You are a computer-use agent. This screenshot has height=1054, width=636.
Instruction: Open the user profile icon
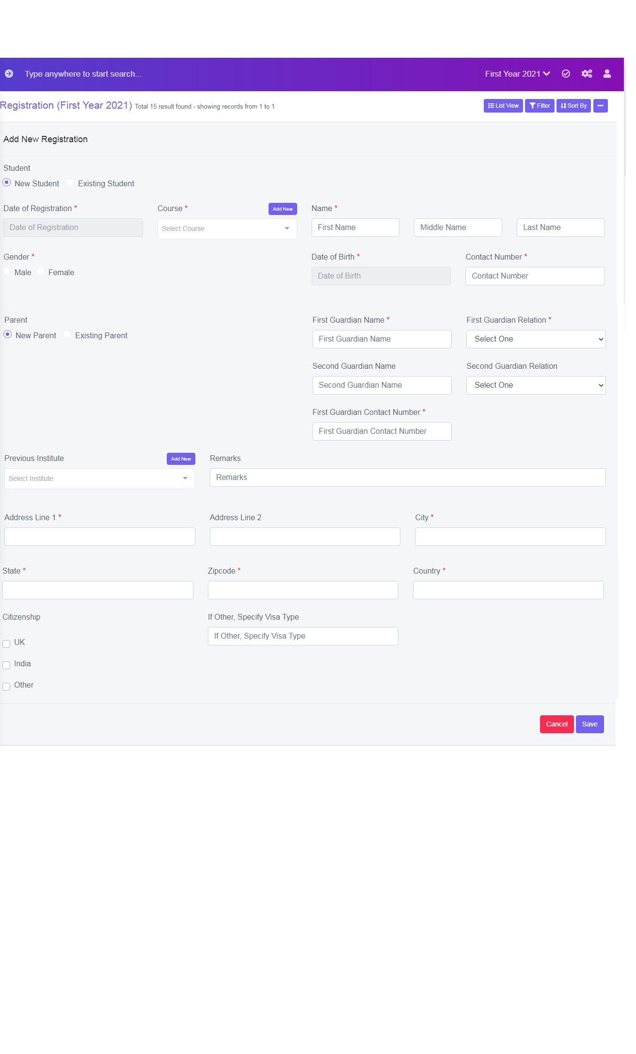tap(607, 74)
